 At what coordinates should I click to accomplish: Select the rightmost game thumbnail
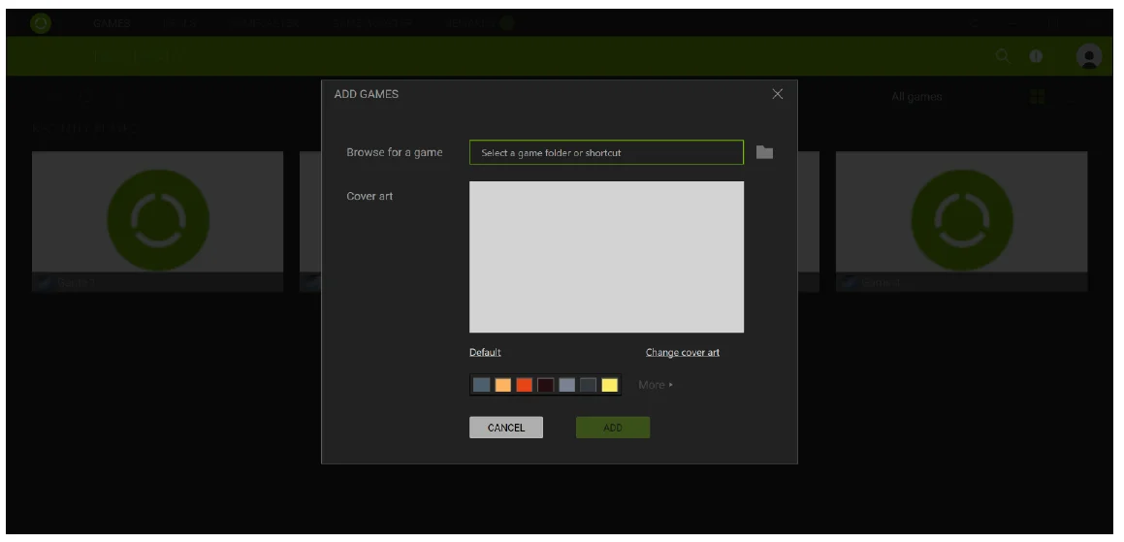(x=961, y=221)
